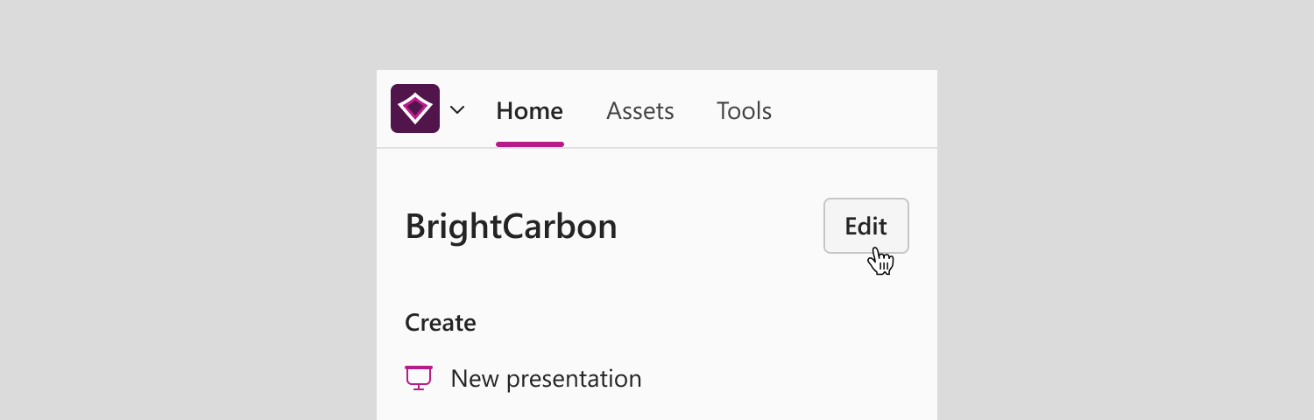
Task: Create a New presentation
Action: pos(524,378)
